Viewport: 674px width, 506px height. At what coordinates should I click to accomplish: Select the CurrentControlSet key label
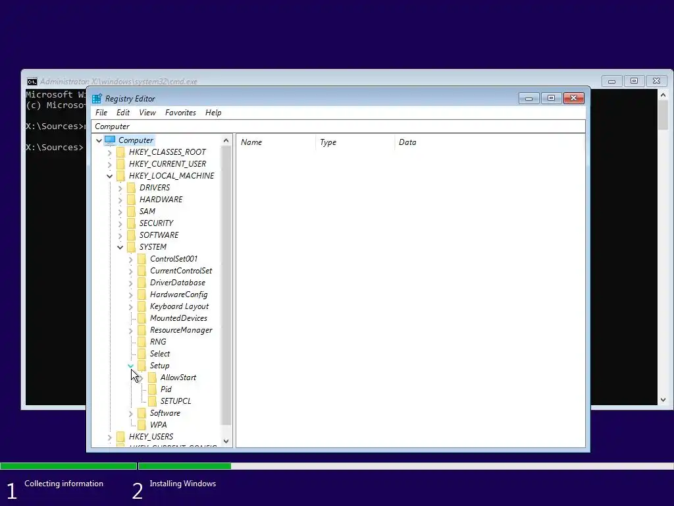point(181,271)
